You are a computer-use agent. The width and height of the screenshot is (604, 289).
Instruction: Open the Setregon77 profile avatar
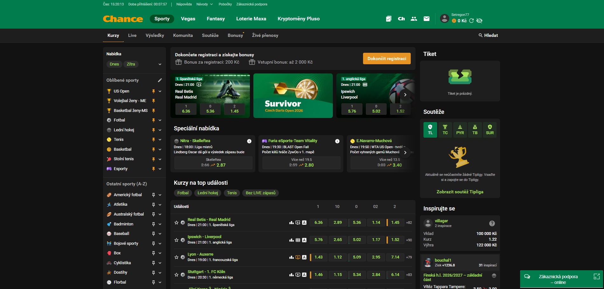pyautogui.click(x=444, y=18)
